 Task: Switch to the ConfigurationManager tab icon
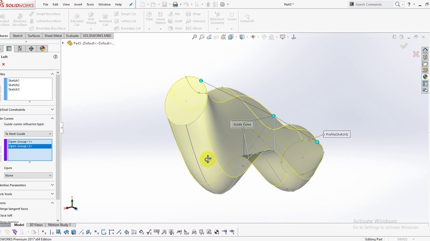(x=20, y=49)
